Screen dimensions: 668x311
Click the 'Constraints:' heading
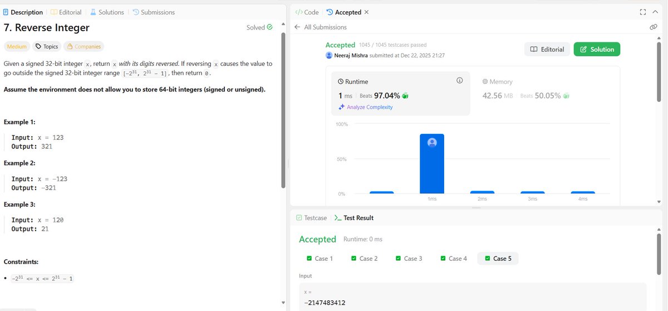point(21,261)
